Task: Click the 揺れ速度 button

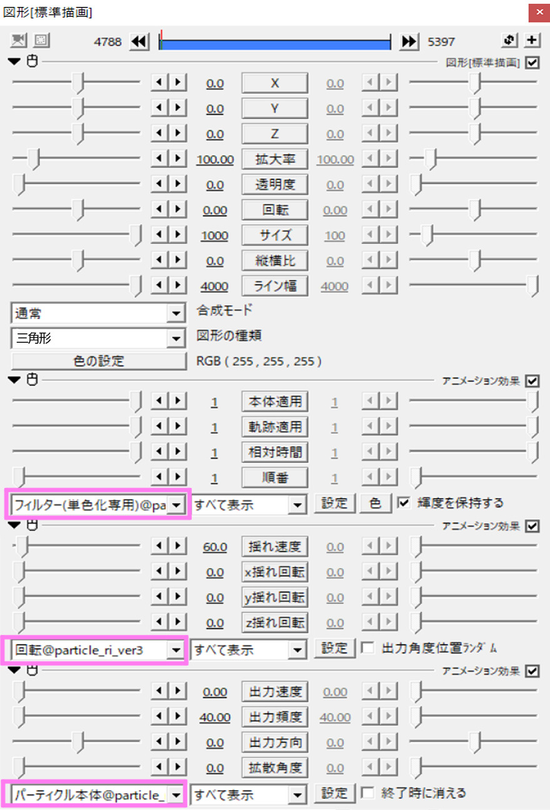Action: (274, 547)
